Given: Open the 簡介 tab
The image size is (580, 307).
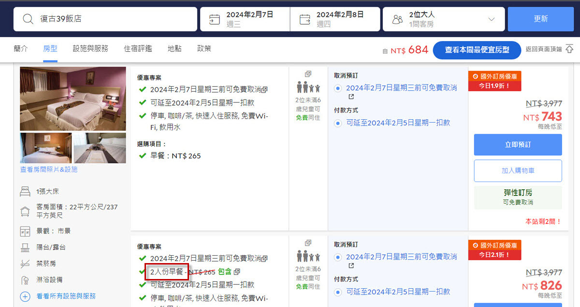Looking at the screenshot, I should point(21,49).
